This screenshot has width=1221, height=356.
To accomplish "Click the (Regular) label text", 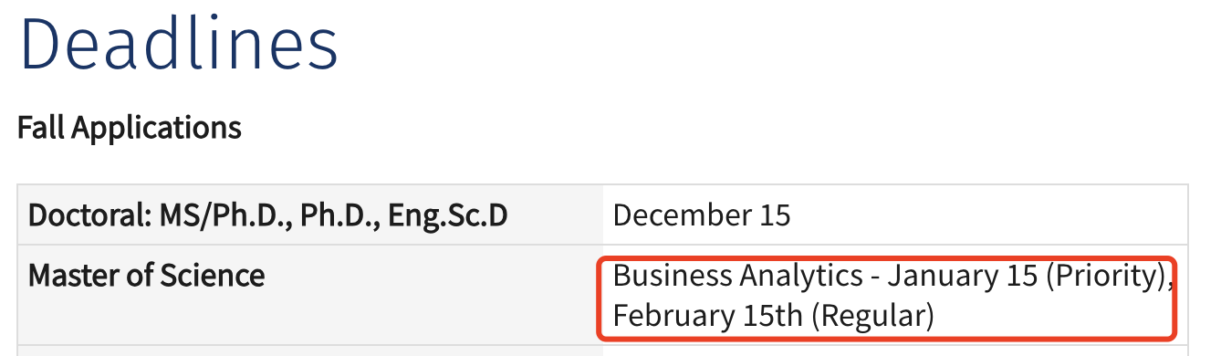I will [x=871, y=317].
